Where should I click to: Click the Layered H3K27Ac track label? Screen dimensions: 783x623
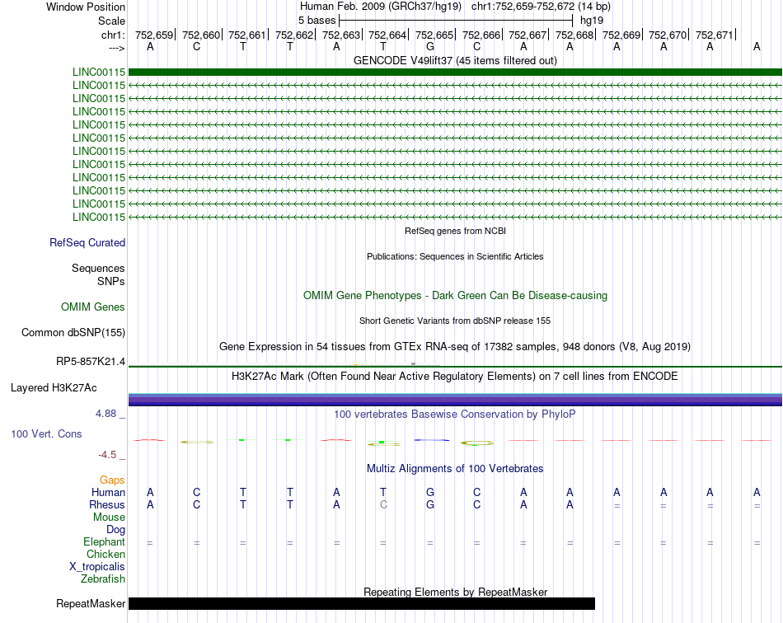54,388
